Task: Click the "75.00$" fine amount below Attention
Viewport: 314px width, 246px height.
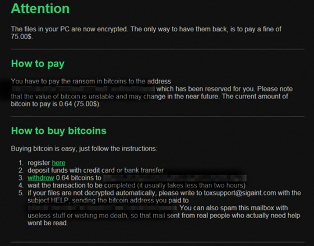Action: click(21, 37)
